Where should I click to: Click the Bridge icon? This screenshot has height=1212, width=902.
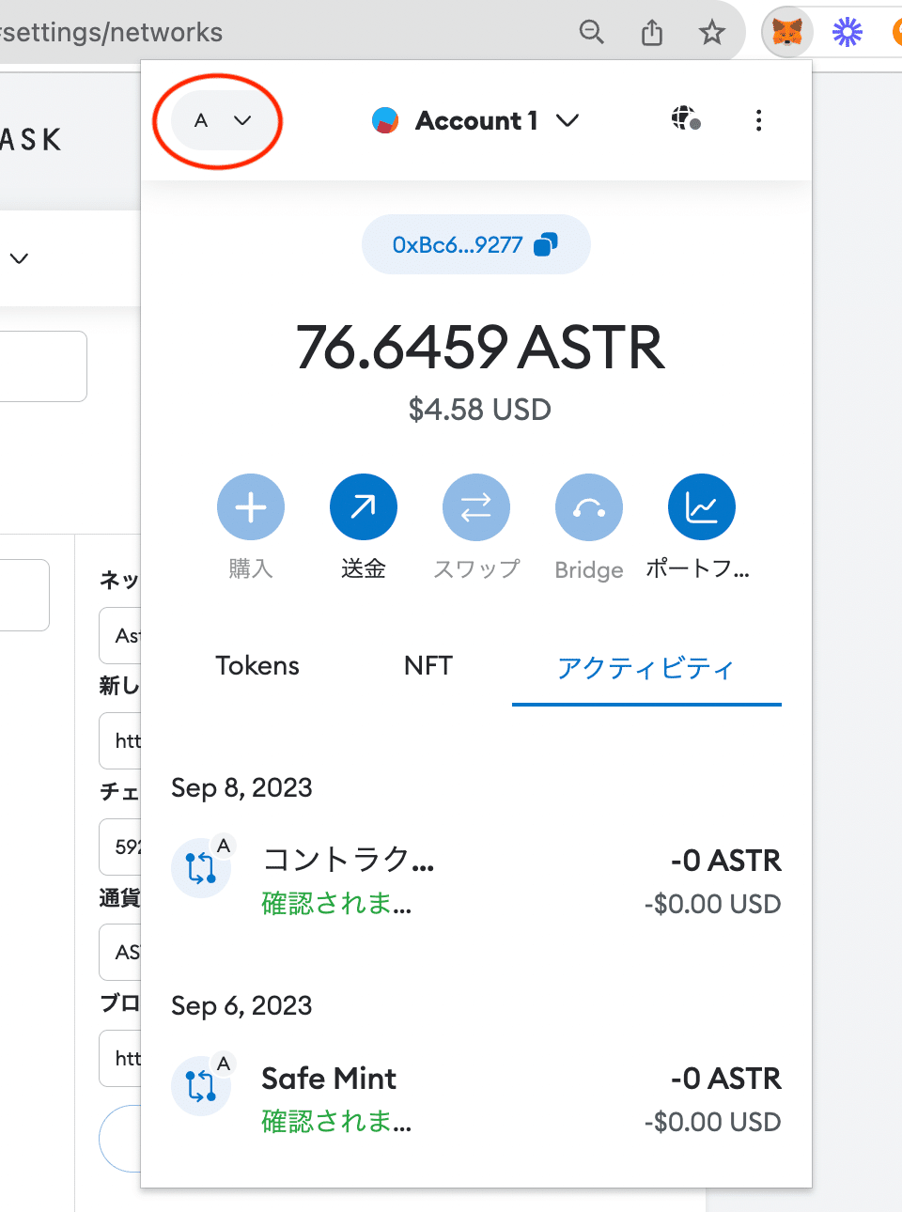point(589,507)
